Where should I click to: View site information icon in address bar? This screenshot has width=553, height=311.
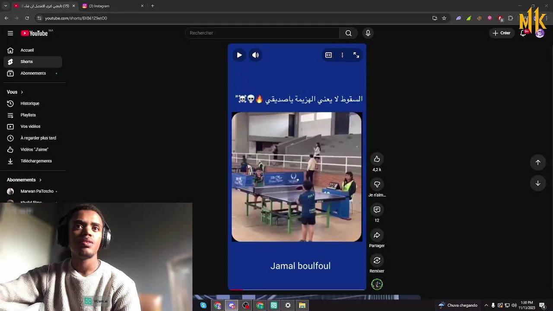[x=39, y=18]
